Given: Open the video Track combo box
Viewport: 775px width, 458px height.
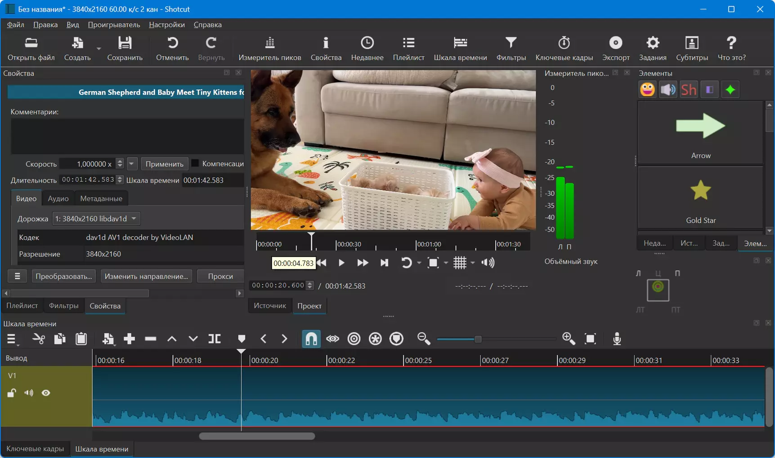Looking at the screenshot, I should pos(96,219).
